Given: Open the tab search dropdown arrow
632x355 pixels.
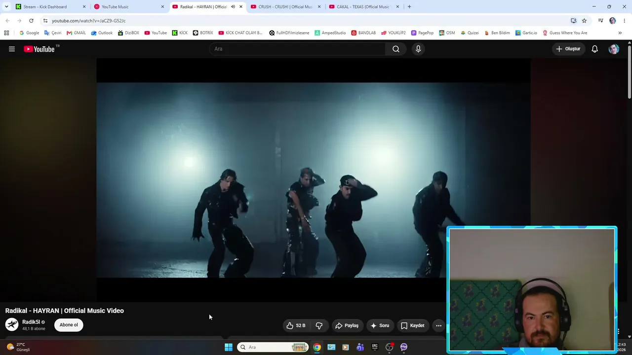Looking at the screenshot, I should tap(6, 7).
